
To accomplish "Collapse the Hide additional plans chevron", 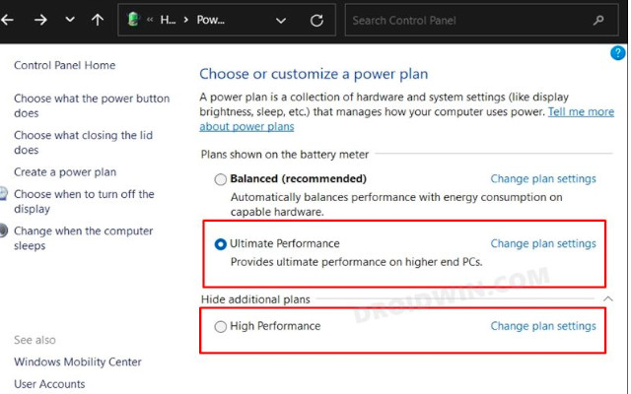I will click(x=607, y=298).
